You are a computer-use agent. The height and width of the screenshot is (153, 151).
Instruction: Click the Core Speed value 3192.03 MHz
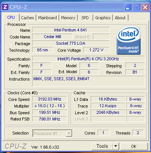point(50,99)
